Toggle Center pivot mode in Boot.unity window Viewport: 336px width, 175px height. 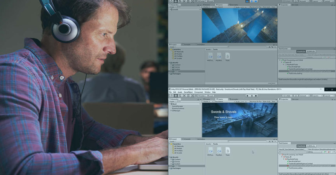(x=201, y=96)
